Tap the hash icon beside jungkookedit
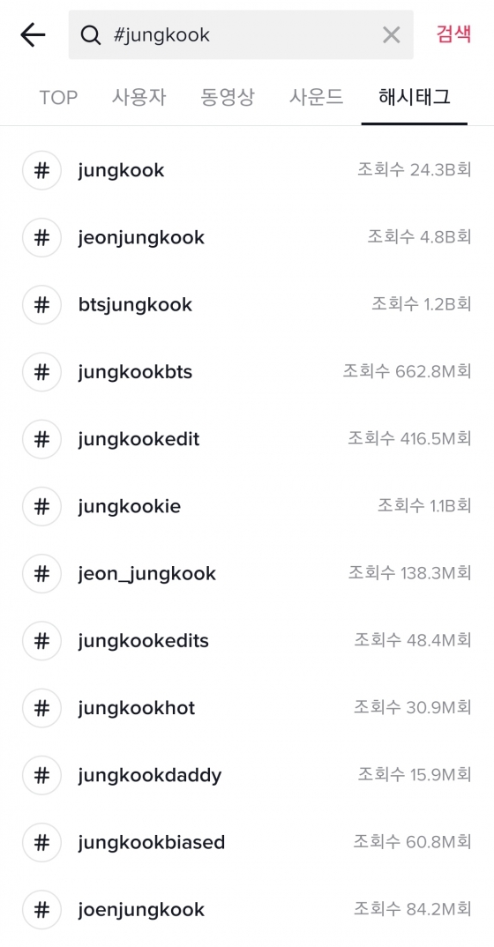The height and width of the screenshot is (947, 494). 41,439
